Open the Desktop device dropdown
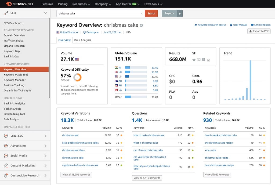 point(91,32)
